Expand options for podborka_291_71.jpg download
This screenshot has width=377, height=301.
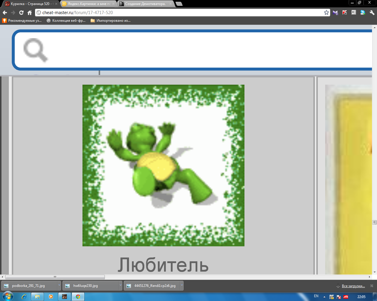(59, 285)
